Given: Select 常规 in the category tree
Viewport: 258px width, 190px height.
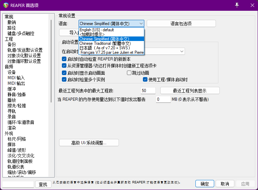Looking at the screenshot, I should pos(9,17).
